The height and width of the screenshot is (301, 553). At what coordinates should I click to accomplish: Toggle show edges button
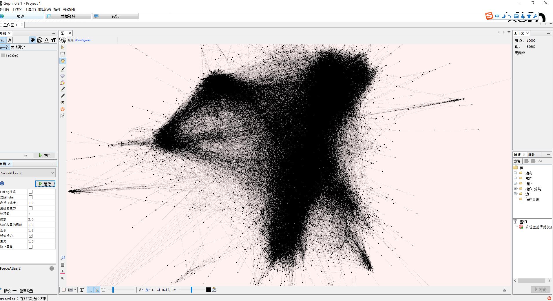[x=90, y=290]
